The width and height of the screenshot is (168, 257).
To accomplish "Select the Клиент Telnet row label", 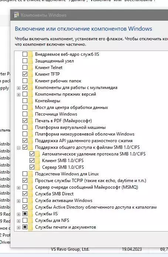I will point(49,68).
